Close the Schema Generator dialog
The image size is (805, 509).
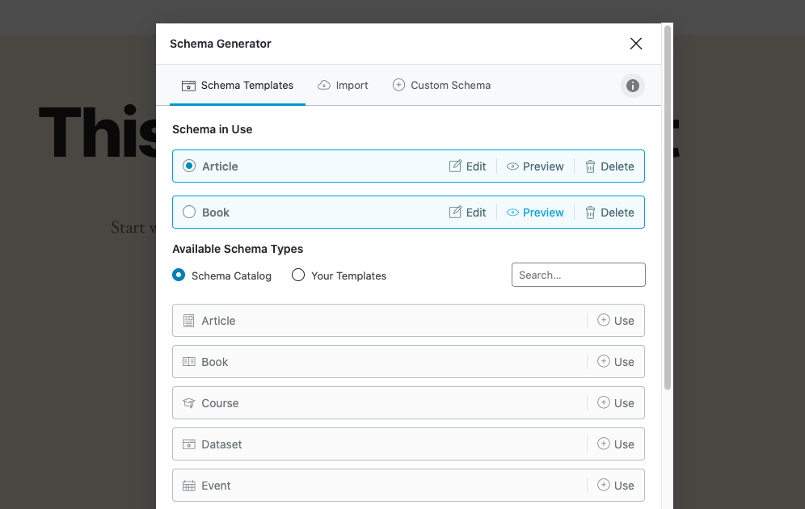pyautogui.click(x=635, y=44)
